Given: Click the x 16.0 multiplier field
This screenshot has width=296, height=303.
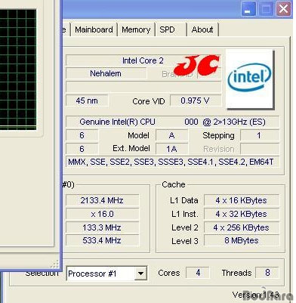Looking at the screenshot, I should pyautogui.click(x=102, y=214).
